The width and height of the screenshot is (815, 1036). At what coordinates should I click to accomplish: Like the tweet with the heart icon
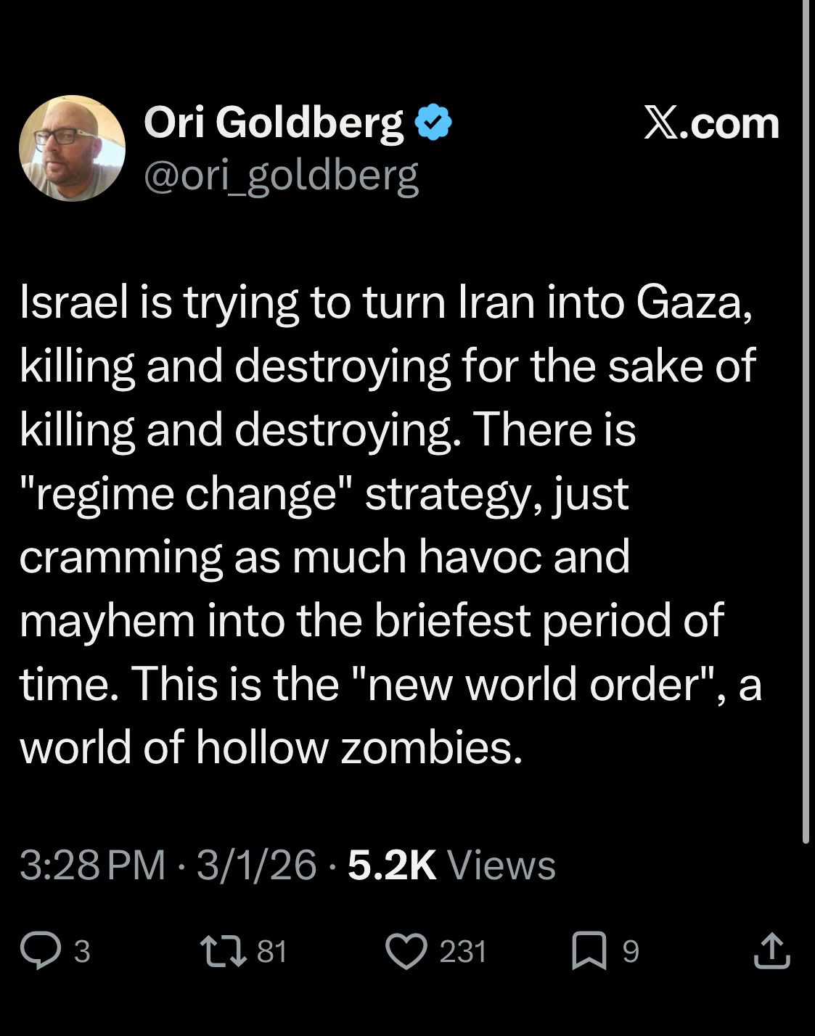[406, 951]
